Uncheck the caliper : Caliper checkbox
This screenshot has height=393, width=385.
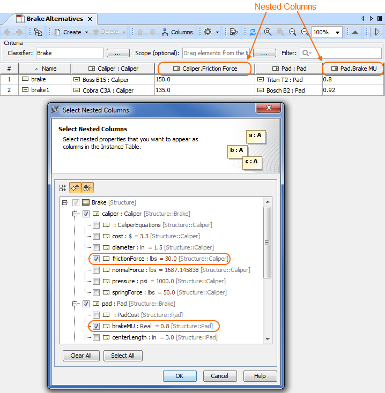point(86,214)
